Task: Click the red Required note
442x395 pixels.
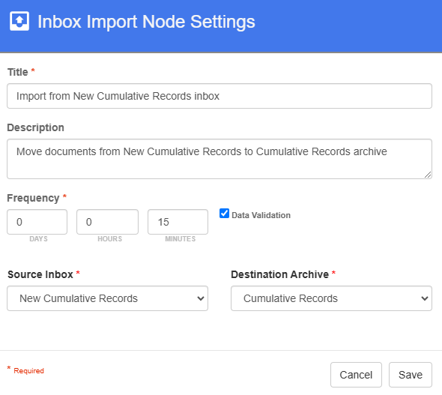Action: 25,370
